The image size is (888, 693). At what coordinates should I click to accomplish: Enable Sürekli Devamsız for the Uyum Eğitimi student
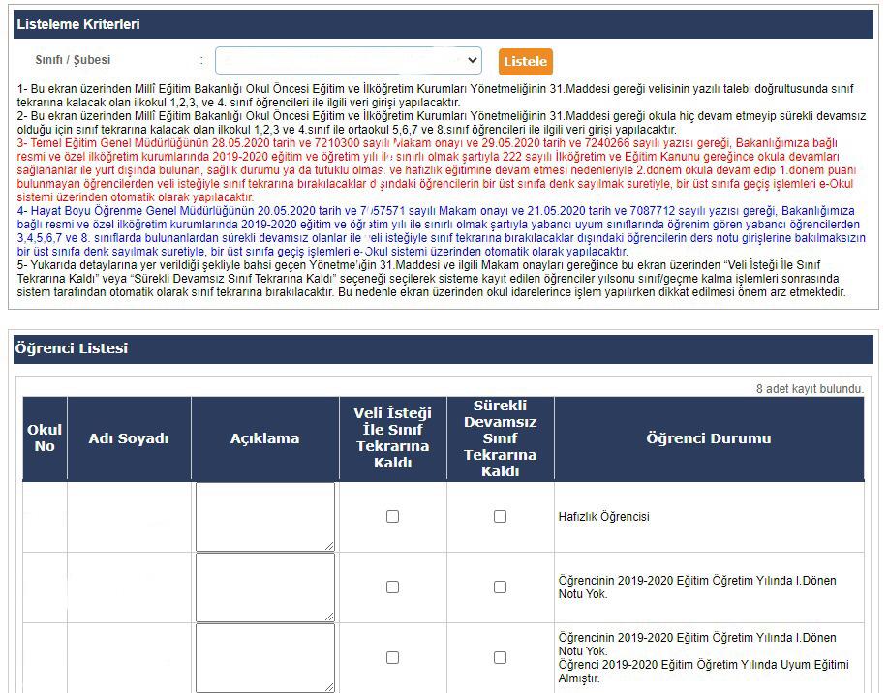(500, 658)
